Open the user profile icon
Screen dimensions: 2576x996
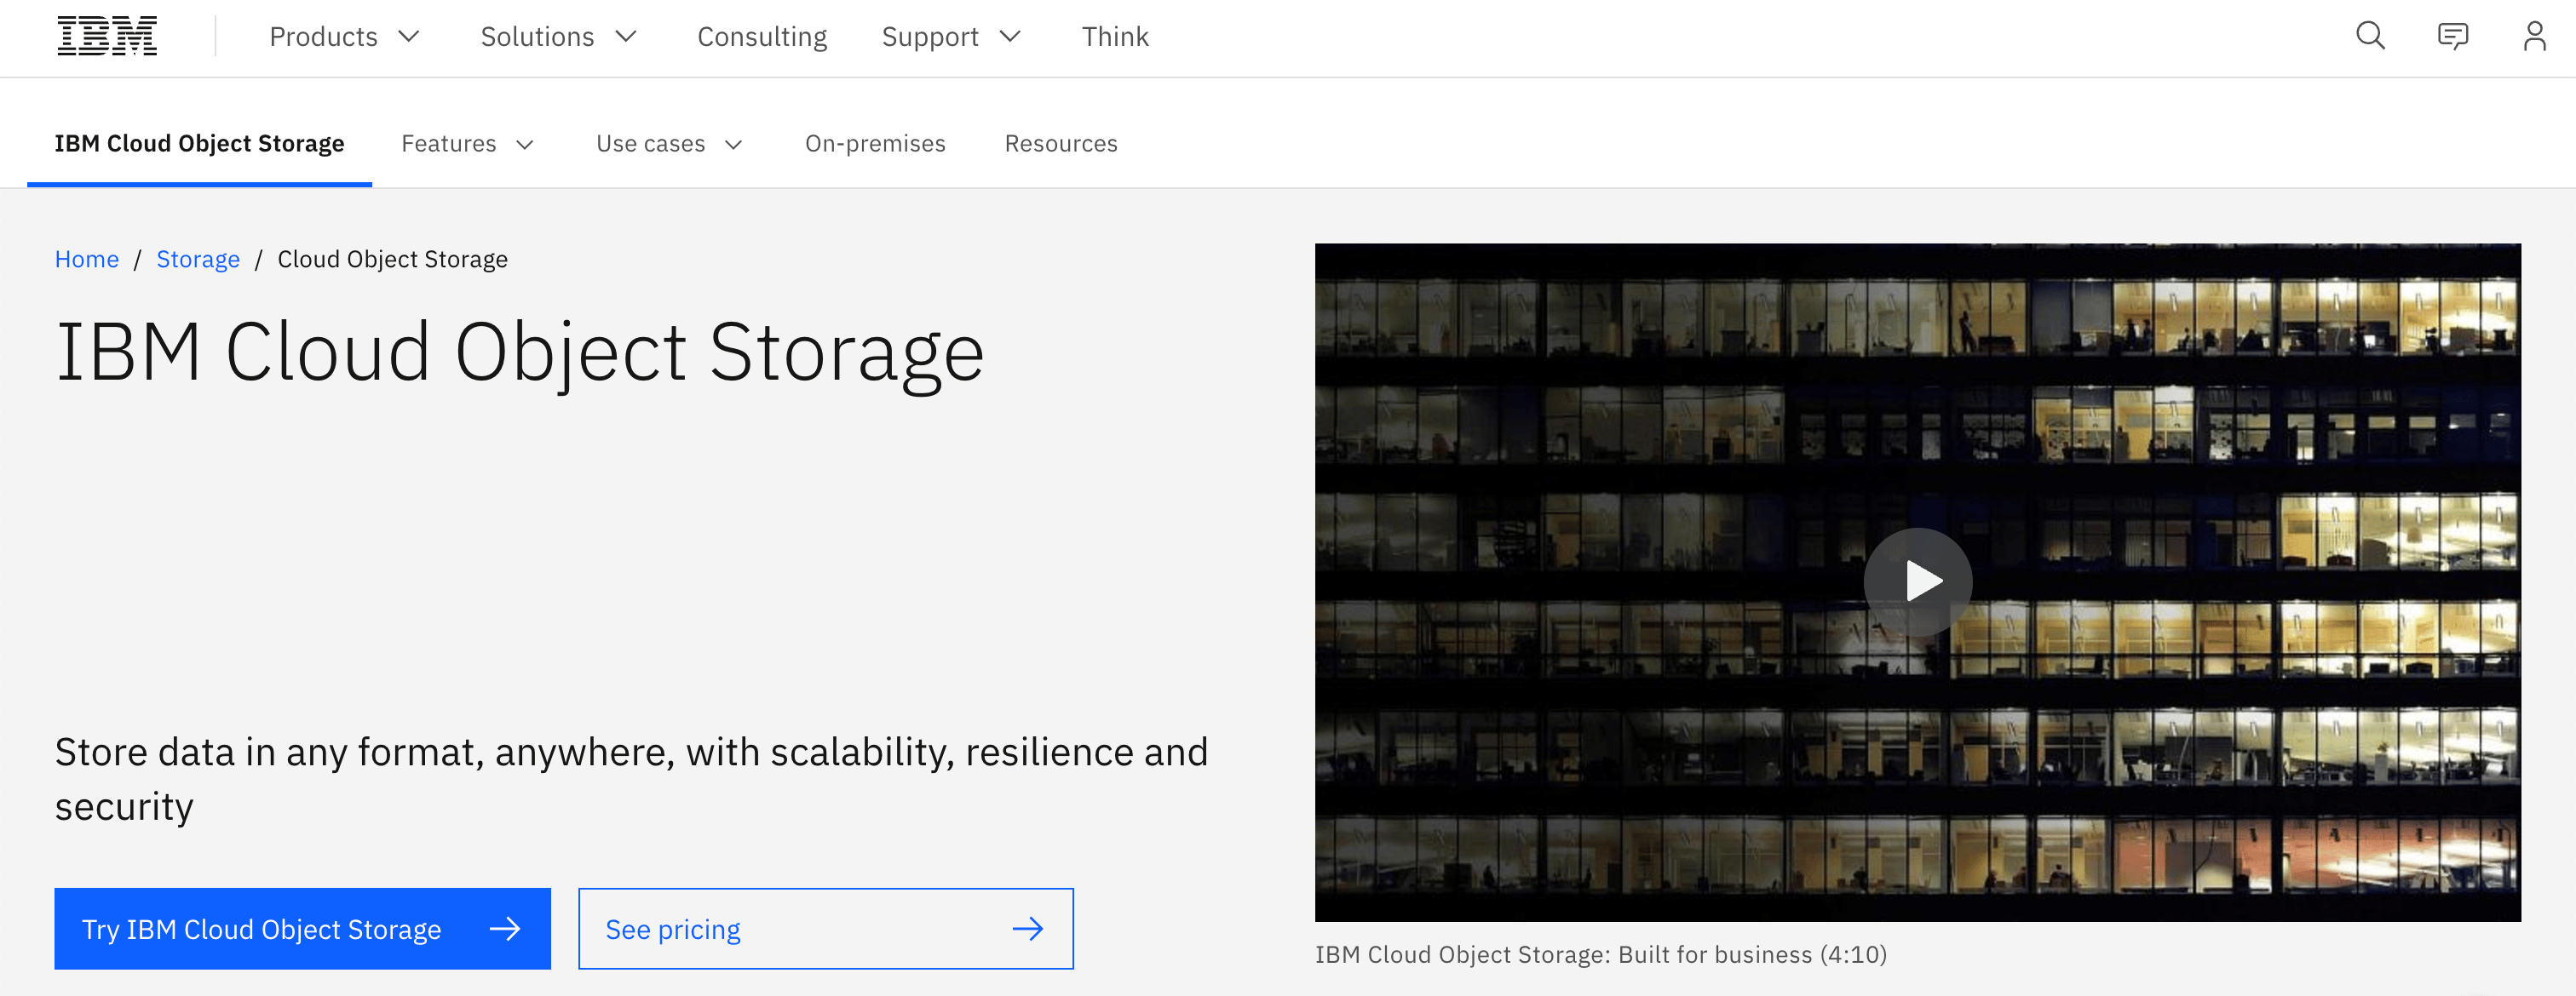[2534, 37]
